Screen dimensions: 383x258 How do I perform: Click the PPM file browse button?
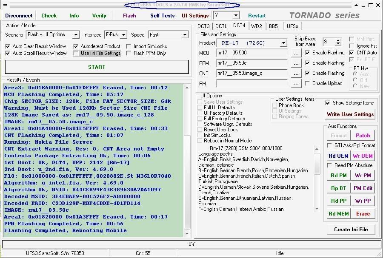click(x=296, y=63)
